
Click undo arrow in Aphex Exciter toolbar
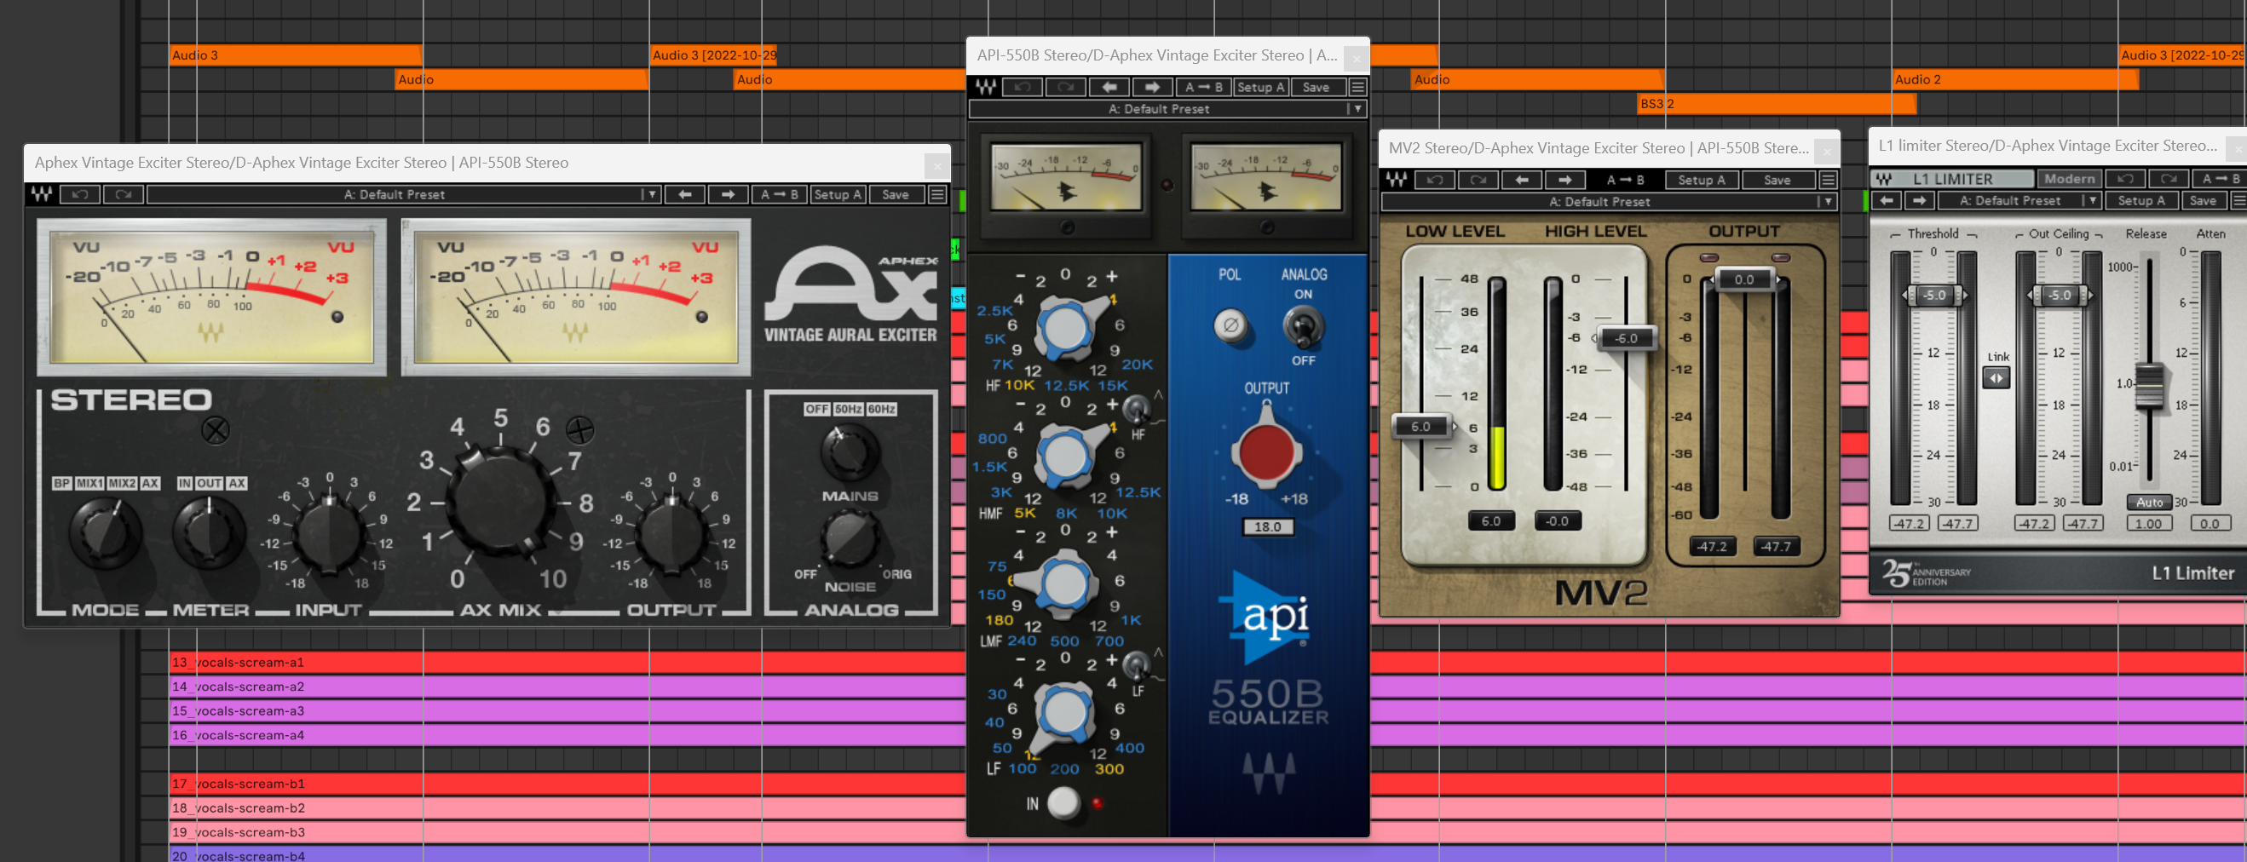[x=80, y=194]
